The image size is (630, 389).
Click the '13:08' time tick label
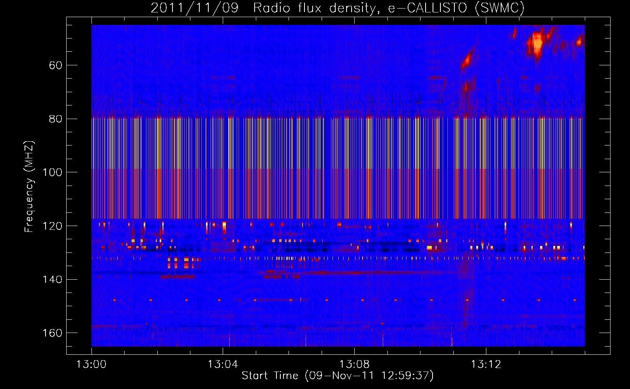tap(354, 364)
